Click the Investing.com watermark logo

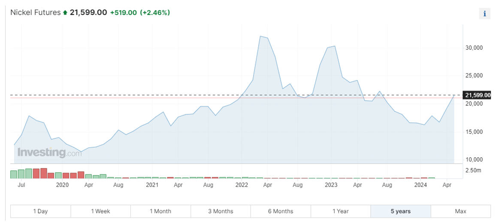click(49, 152)
